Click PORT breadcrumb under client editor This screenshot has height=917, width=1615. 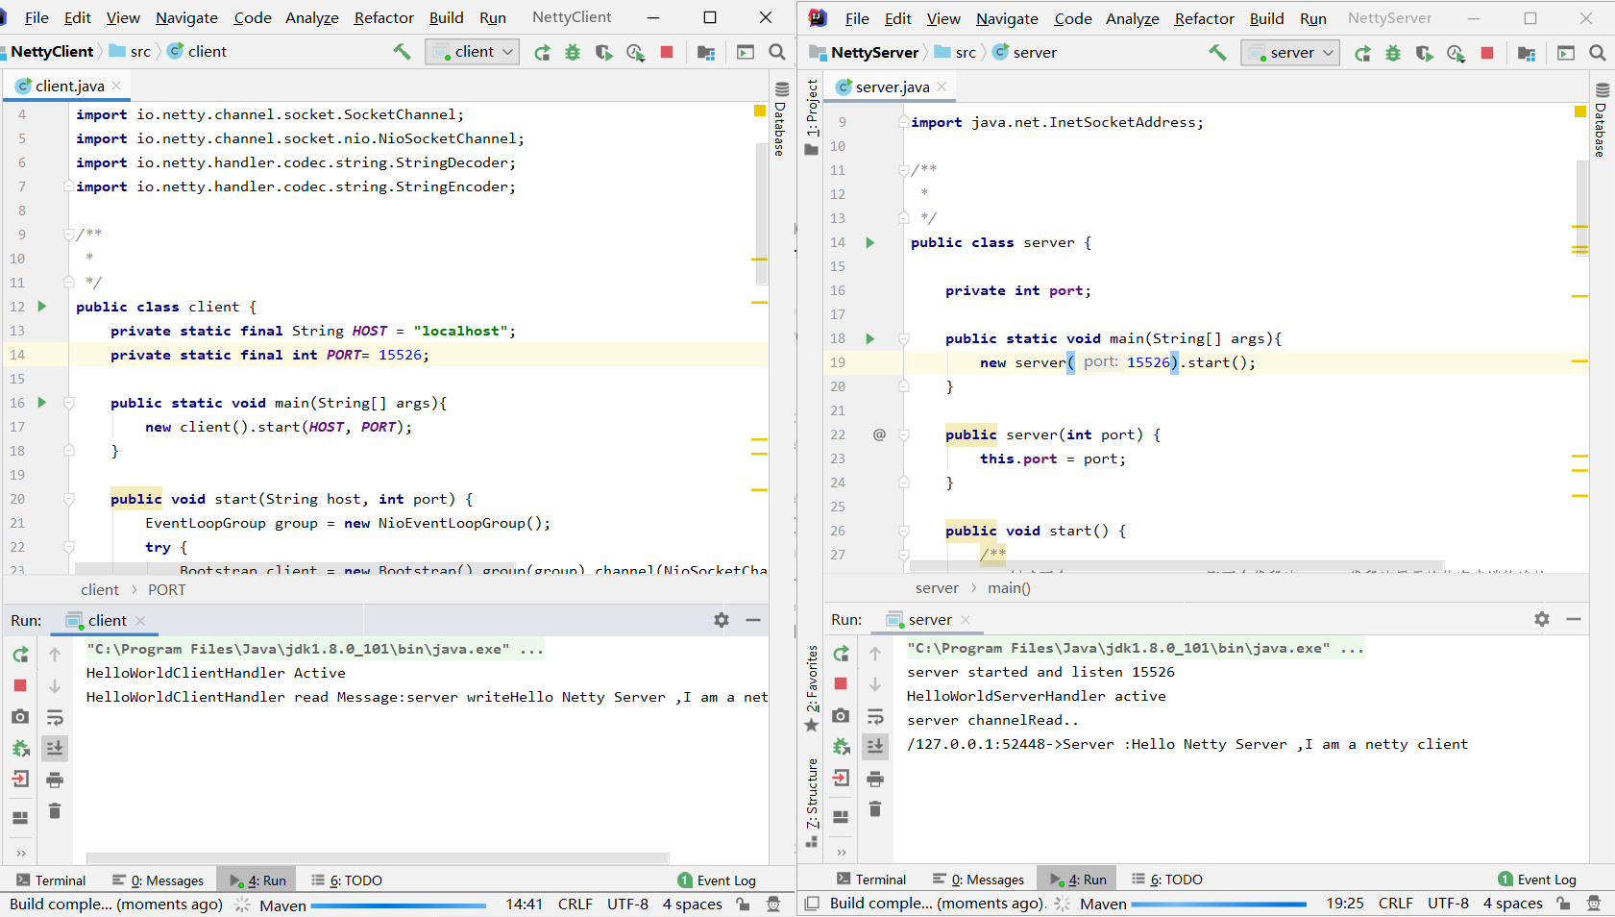pos(167,590)
